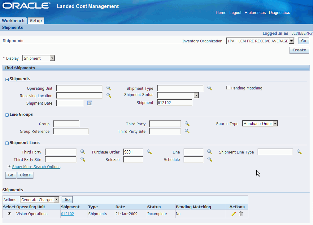This screenshot has height=225, width=313.
Task: Click the Group input field
Action: (x=66, y=124)
